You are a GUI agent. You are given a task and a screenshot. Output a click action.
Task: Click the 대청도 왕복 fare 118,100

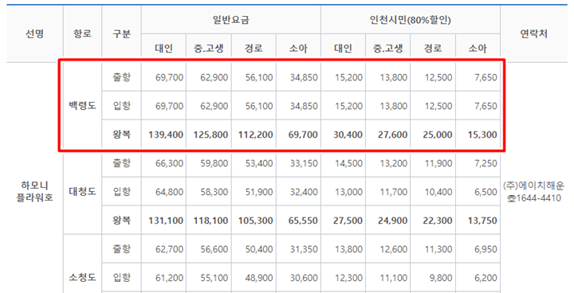[x=210, y=221]
